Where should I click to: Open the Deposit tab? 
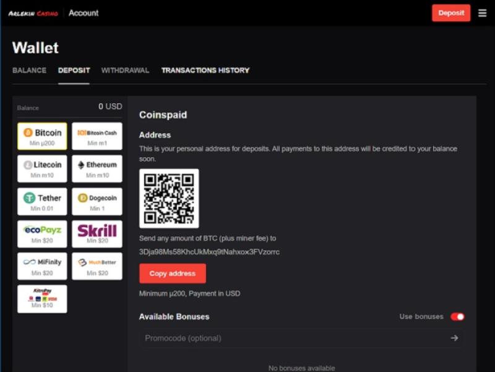coord(74,70)
